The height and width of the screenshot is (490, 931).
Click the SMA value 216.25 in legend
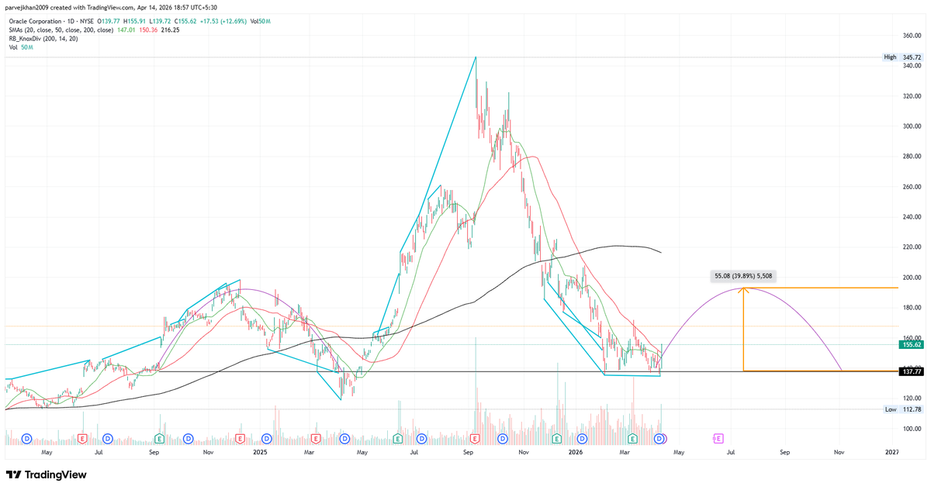[170, 30]
